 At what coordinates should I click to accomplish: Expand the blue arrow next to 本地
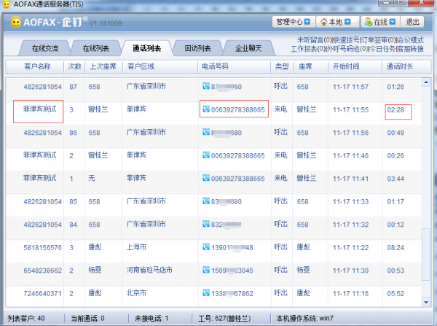coord(347,22)
